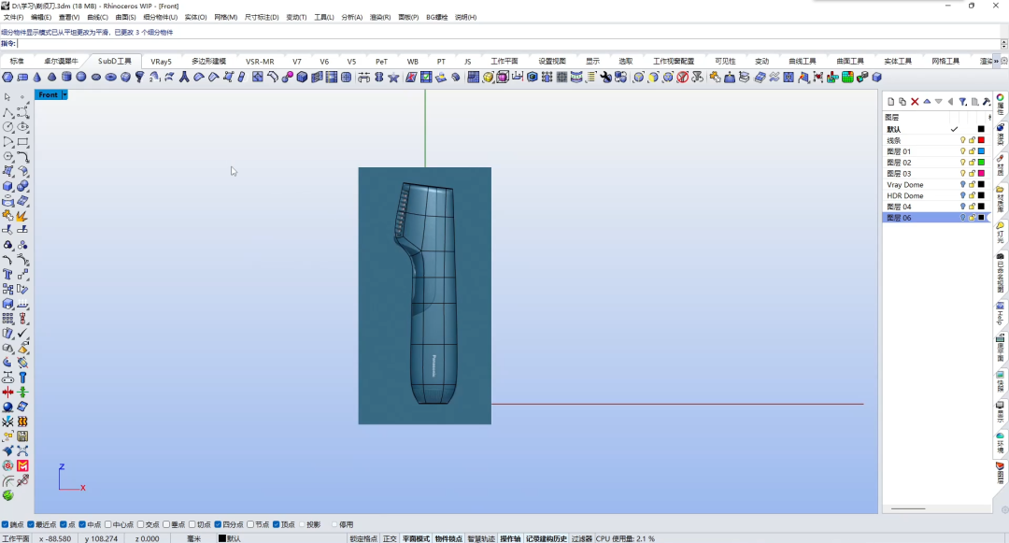Enable the 中心点 (Center) osnap checkbox
The height and width of the screenshot is (543, 1009).
click(x=108, y=524)
